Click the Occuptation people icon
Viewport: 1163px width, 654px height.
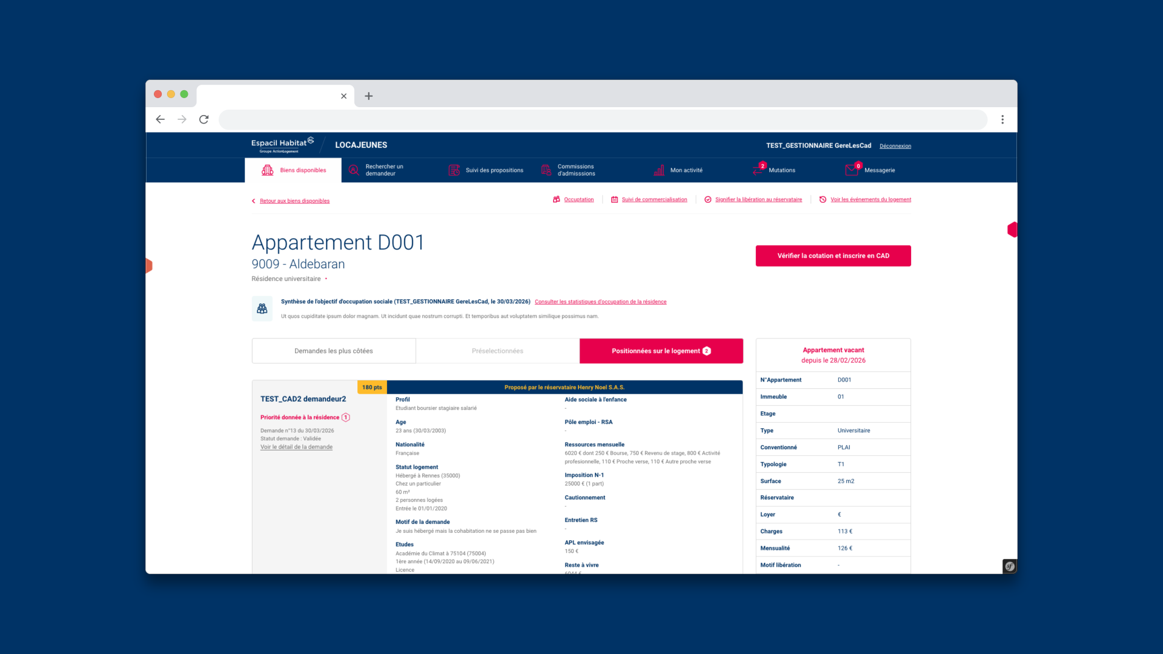tap(556, 199)
